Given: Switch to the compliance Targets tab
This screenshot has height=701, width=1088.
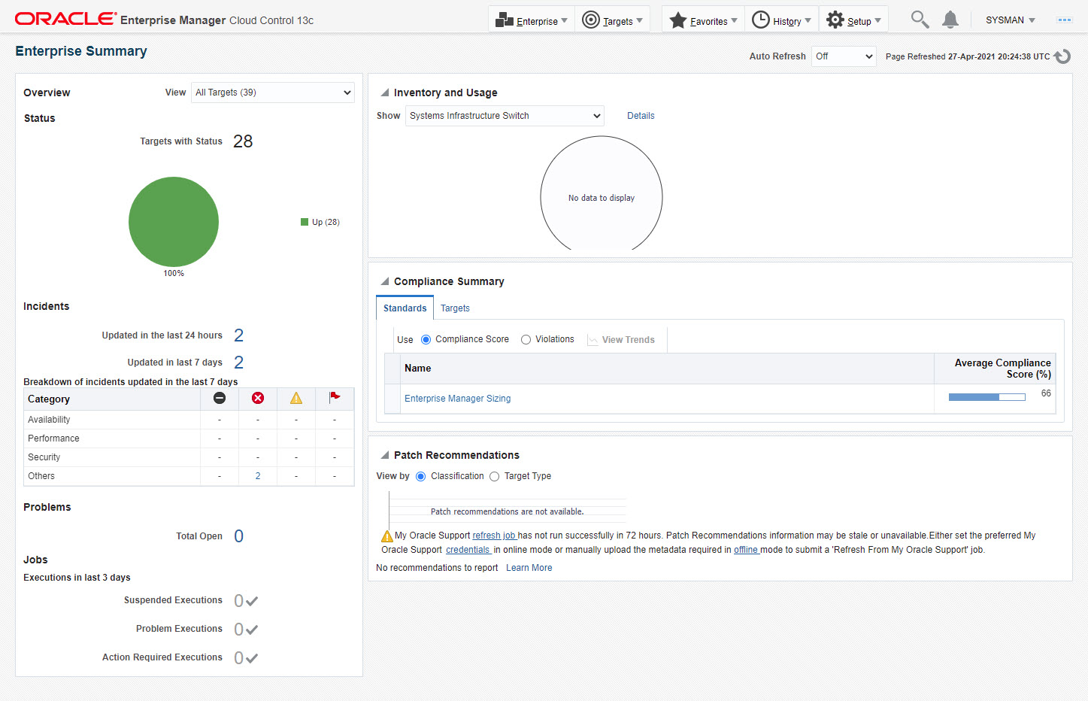Looking at the screenshot, I should click(455, 308).
